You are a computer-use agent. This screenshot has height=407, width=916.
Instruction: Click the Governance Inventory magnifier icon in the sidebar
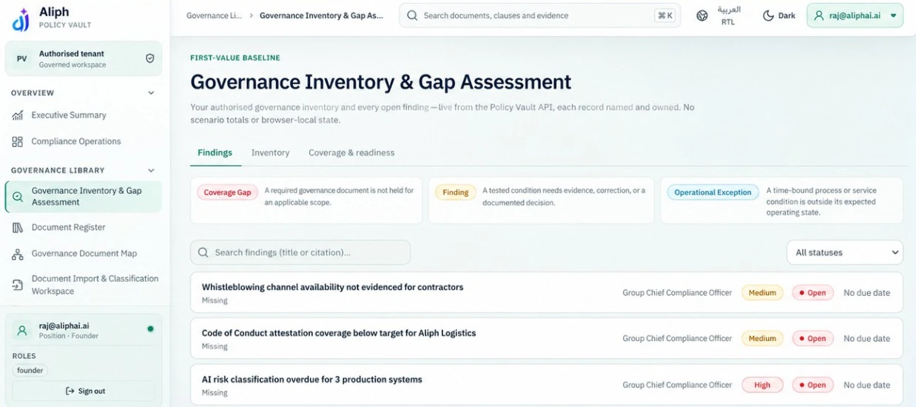(x=18, y=197)
